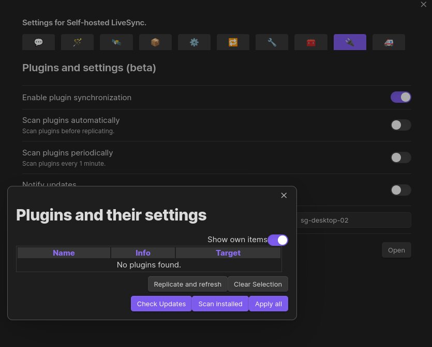
Task: Switch to the purple plug plugin settings tab
Action: click(x=350, y=42)
